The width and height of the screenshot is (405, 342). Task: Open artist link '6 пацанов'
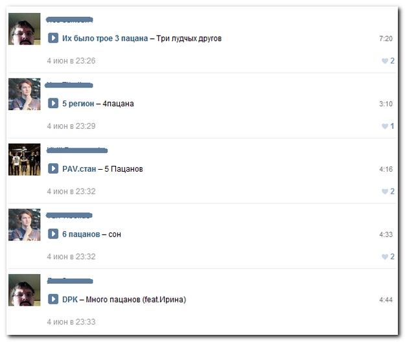[81, 234]
